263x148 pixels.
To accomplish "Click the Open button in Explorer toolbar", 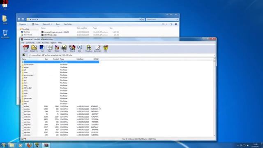I will [35, 24].
